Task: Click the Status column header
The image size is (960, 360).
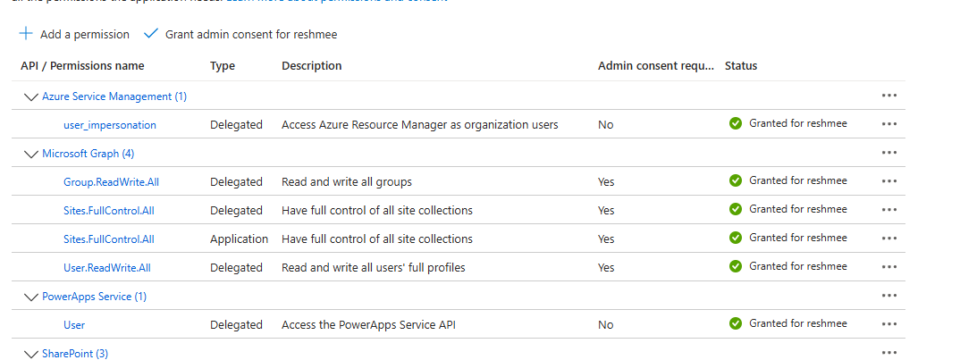Action: pos(741,65)
